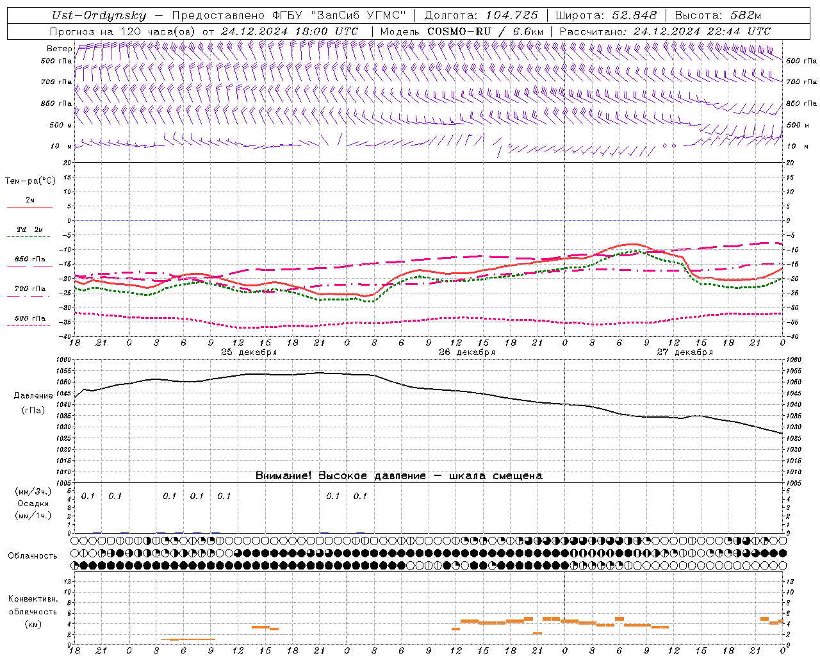The width and height of the screenshot is (820, 656).
Task: Click the forecast header Прогноз на 120 часа(ов)
Action: click(124, 31)
